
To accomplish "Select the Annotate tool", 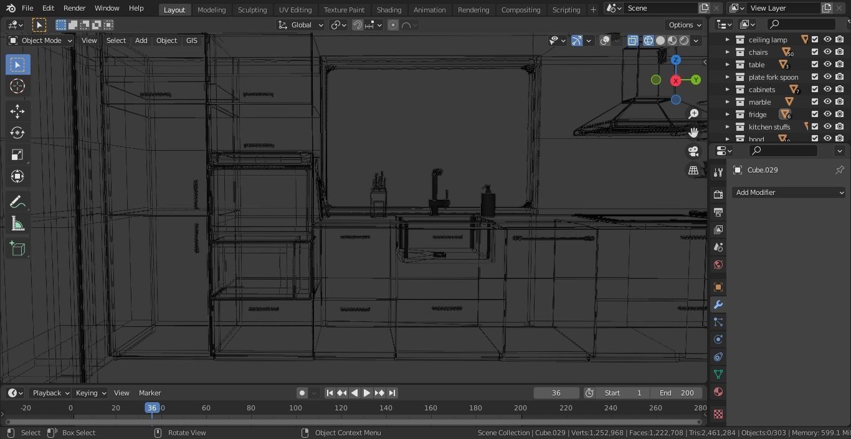I will click(x=17, y=202).
